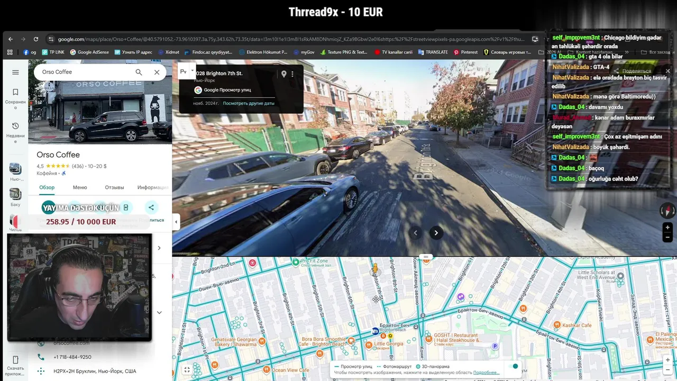Open TV kanallar canli bookmark
The height and width of the screenshot is (381, 677).
(x=394, y=52)
